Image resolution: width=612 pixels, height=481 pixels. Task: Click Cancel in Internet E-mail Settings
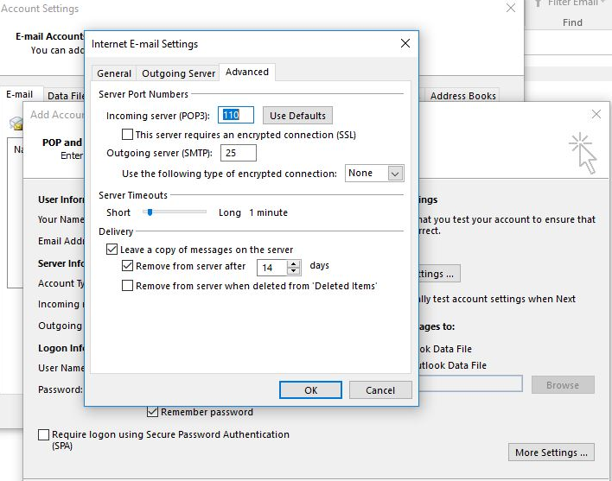click(380, 389)
